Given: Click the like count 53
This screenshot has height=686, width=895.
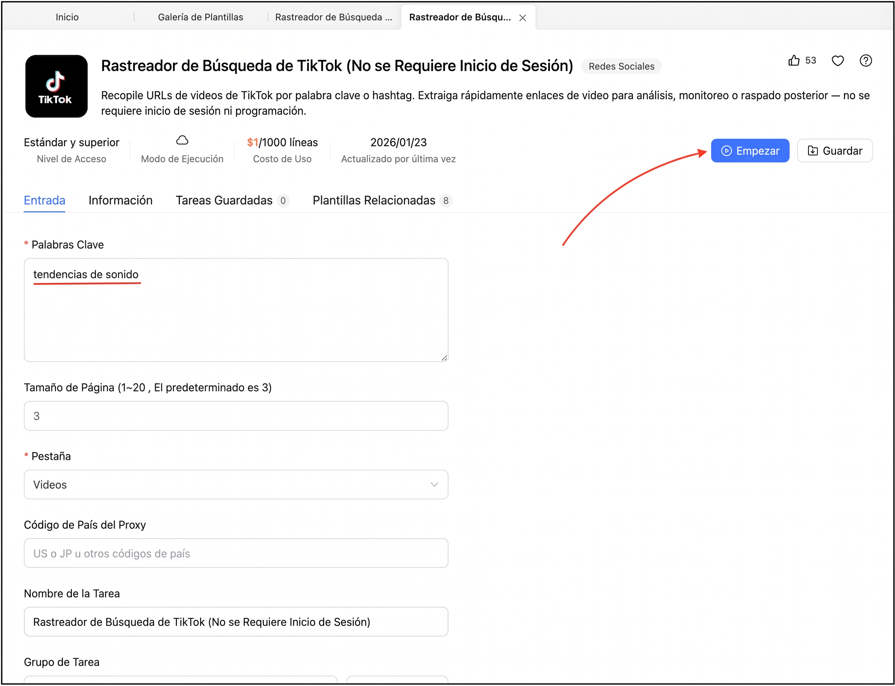Looking at the screenshot, I should pos(810,60).
